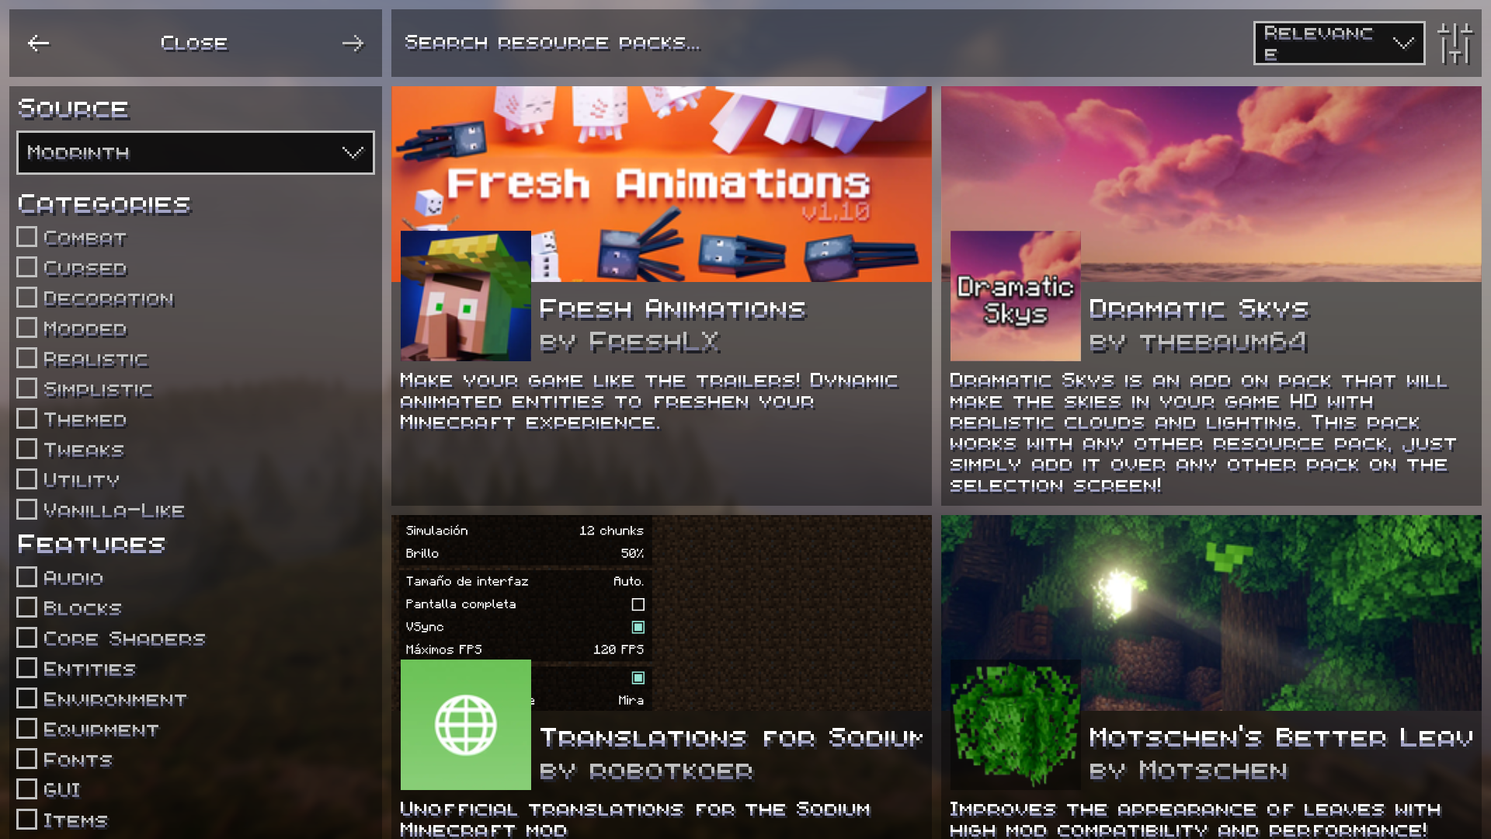The height and width of the screenshot is (839, 1491).
Task: Toggle the Equipment feature checkbox
Action: click(x=27, y=729)
